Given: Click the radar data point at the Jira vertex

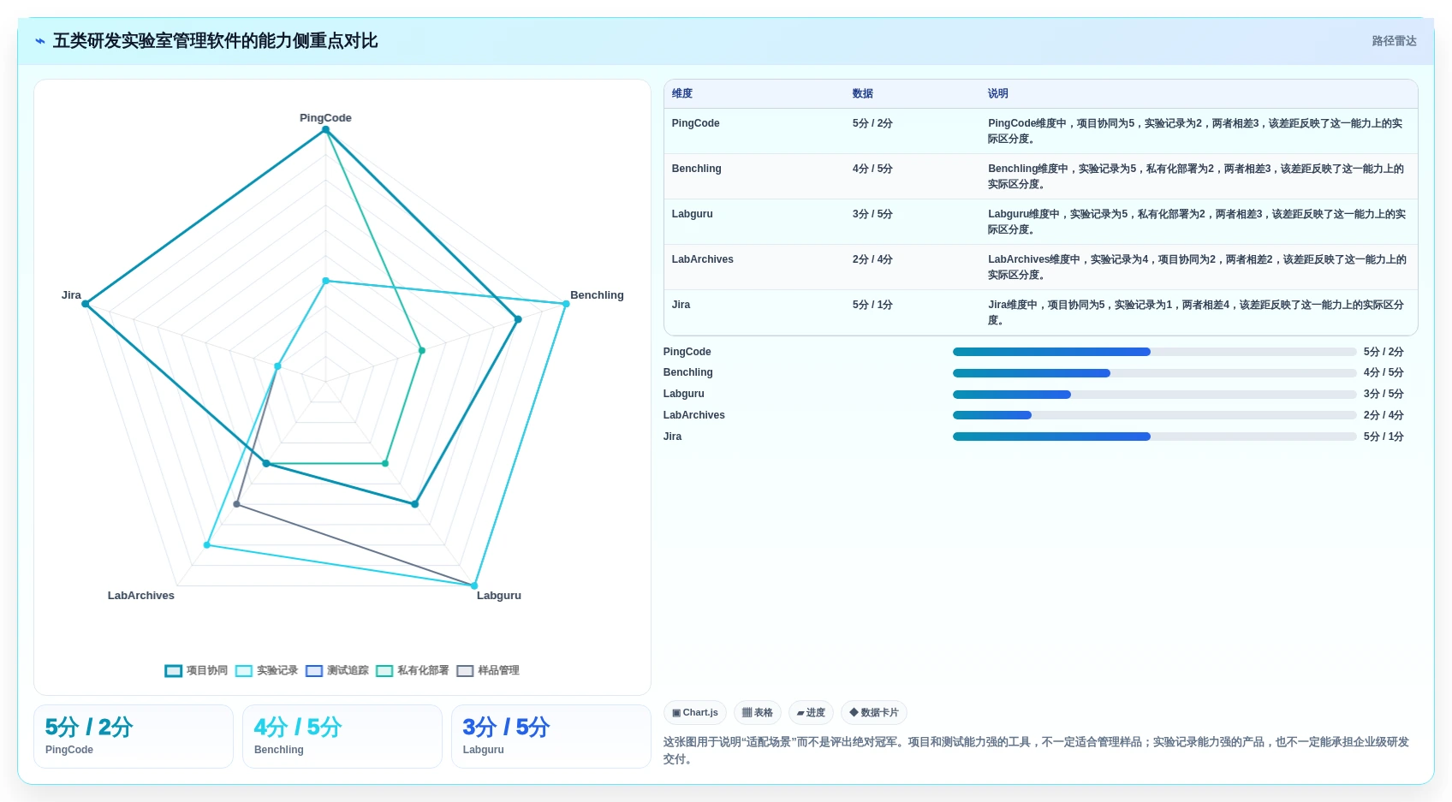Looking at the screenshot, I should click(86, 304).
